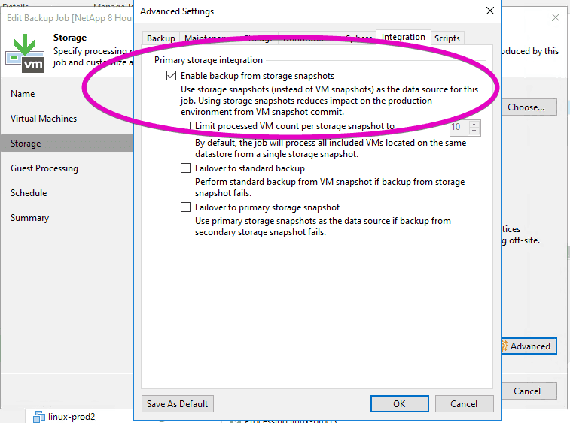
Task: Click Advanced gear icon in Edit Backup Job
Action: click(505, 346)
